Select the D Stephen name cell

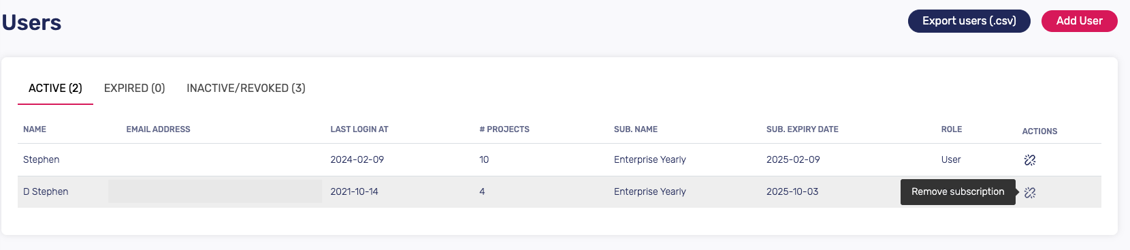(x=46, y=192)
